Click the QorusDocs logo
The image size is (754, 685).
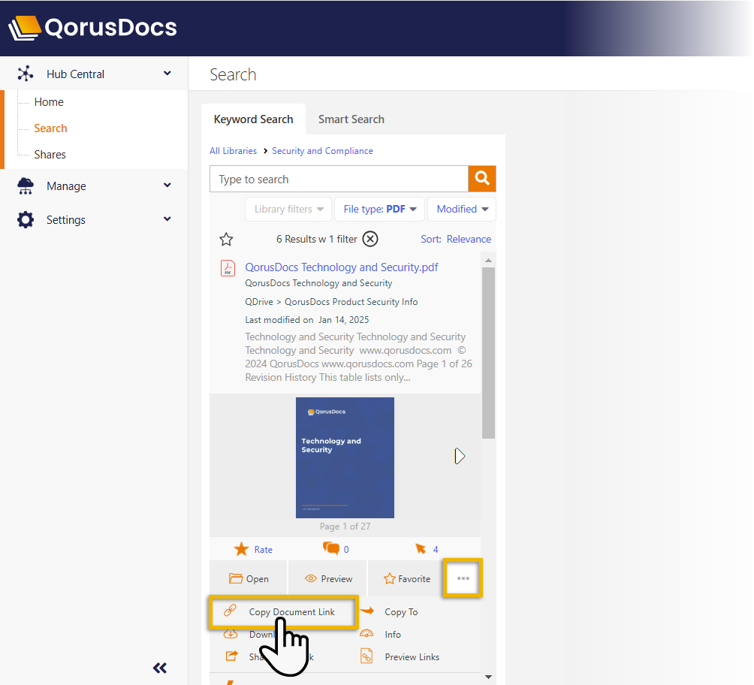93,28
